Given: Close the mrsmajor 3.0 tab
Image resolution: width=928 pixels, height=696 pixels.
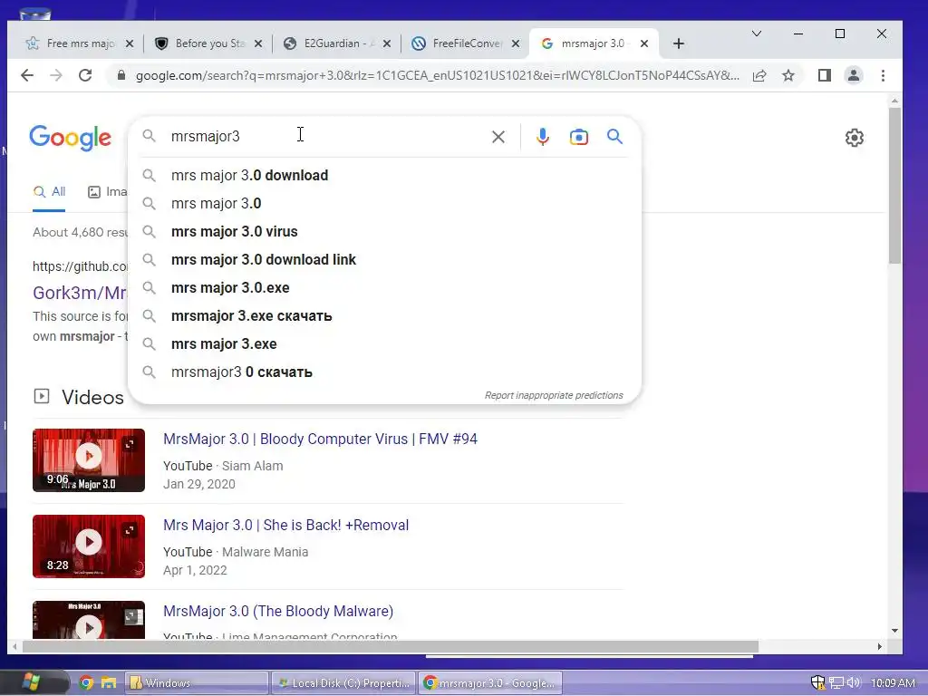Looking at the screenshot, I should click(x=644, y=43).
